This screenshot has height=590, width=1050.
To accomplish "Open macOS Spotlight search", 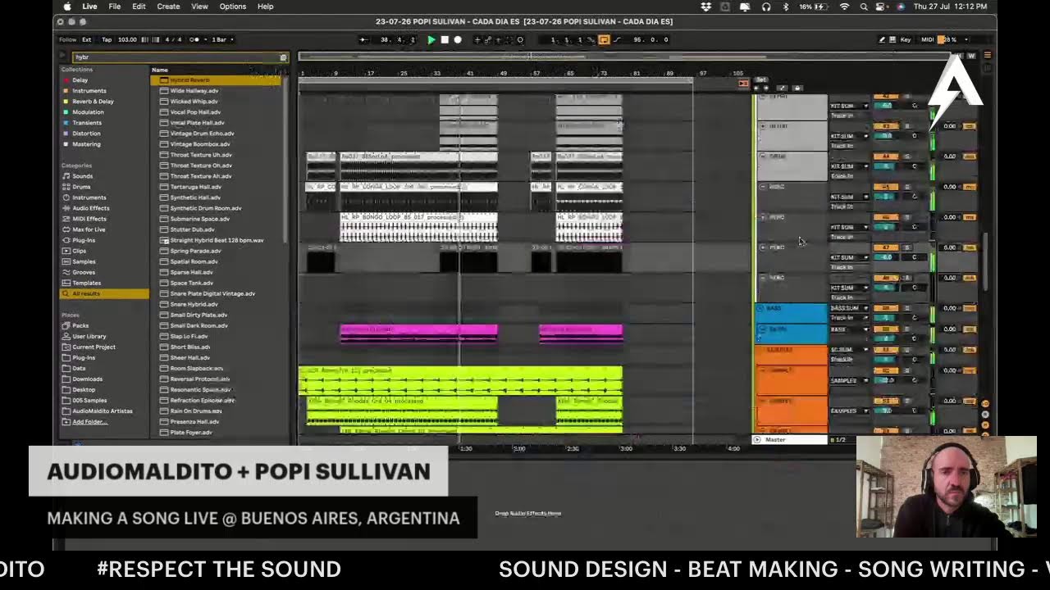I will (x=864, y=7).
